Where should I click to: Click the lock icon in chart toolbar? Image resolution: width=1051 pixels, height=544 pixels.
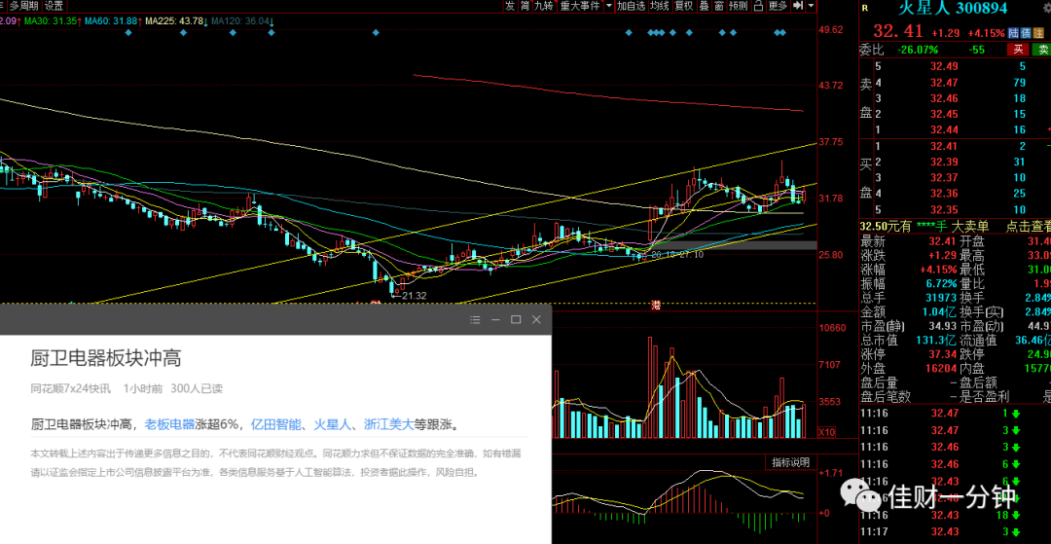(x=758, y=6)
